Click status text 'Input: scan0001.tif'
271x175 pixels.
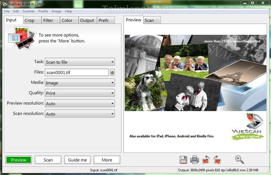click(x=104, y=170)
